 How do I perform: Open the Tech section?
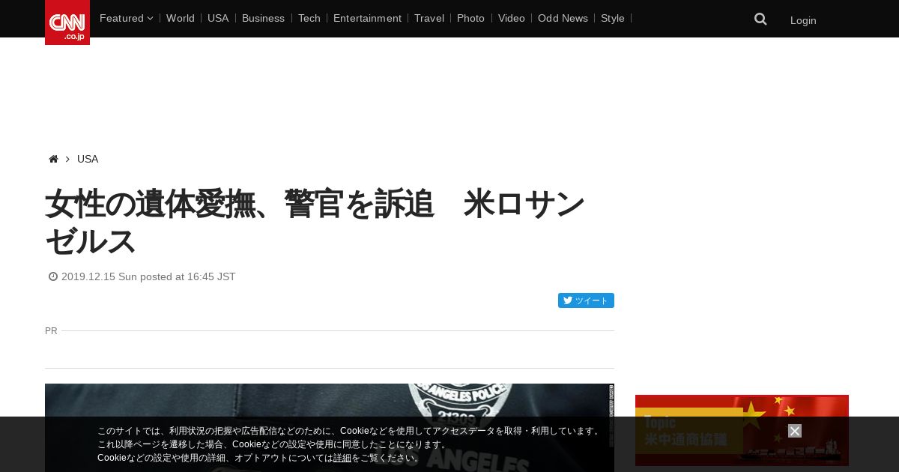pos(309,18)
